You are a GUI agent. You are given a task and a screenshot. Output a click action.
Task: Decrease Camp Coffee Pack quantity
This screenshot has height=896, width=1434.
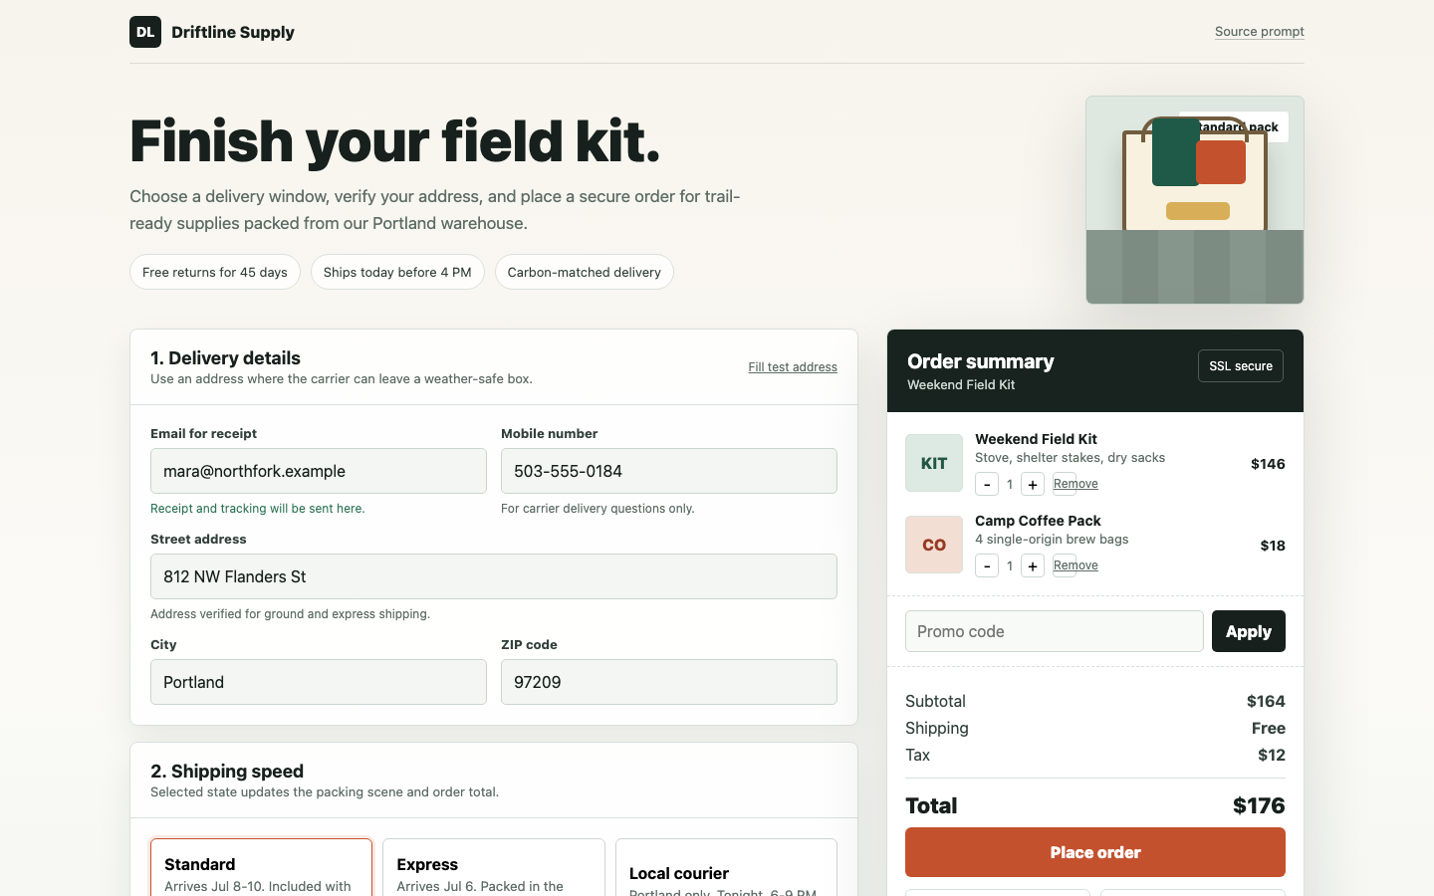987,566
